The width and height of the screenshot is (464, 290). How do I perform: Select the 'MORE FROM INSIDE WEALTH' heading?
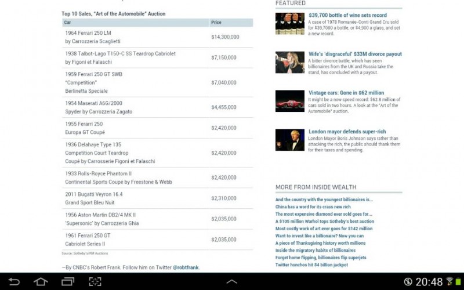coord(316,187)
